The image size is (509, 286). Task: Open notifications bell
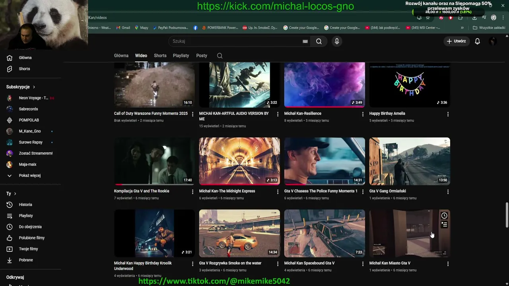(x=477, y=41)
